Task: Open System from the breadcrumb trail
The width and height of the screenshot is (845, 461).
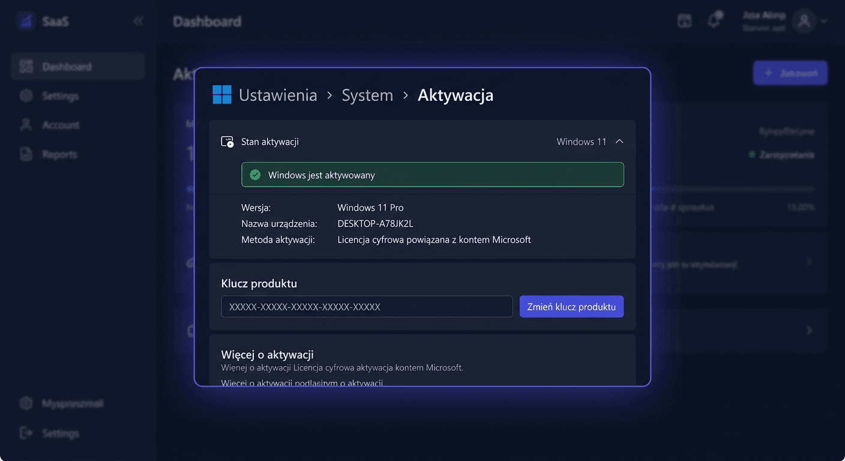Action: (x=367, y=94)
